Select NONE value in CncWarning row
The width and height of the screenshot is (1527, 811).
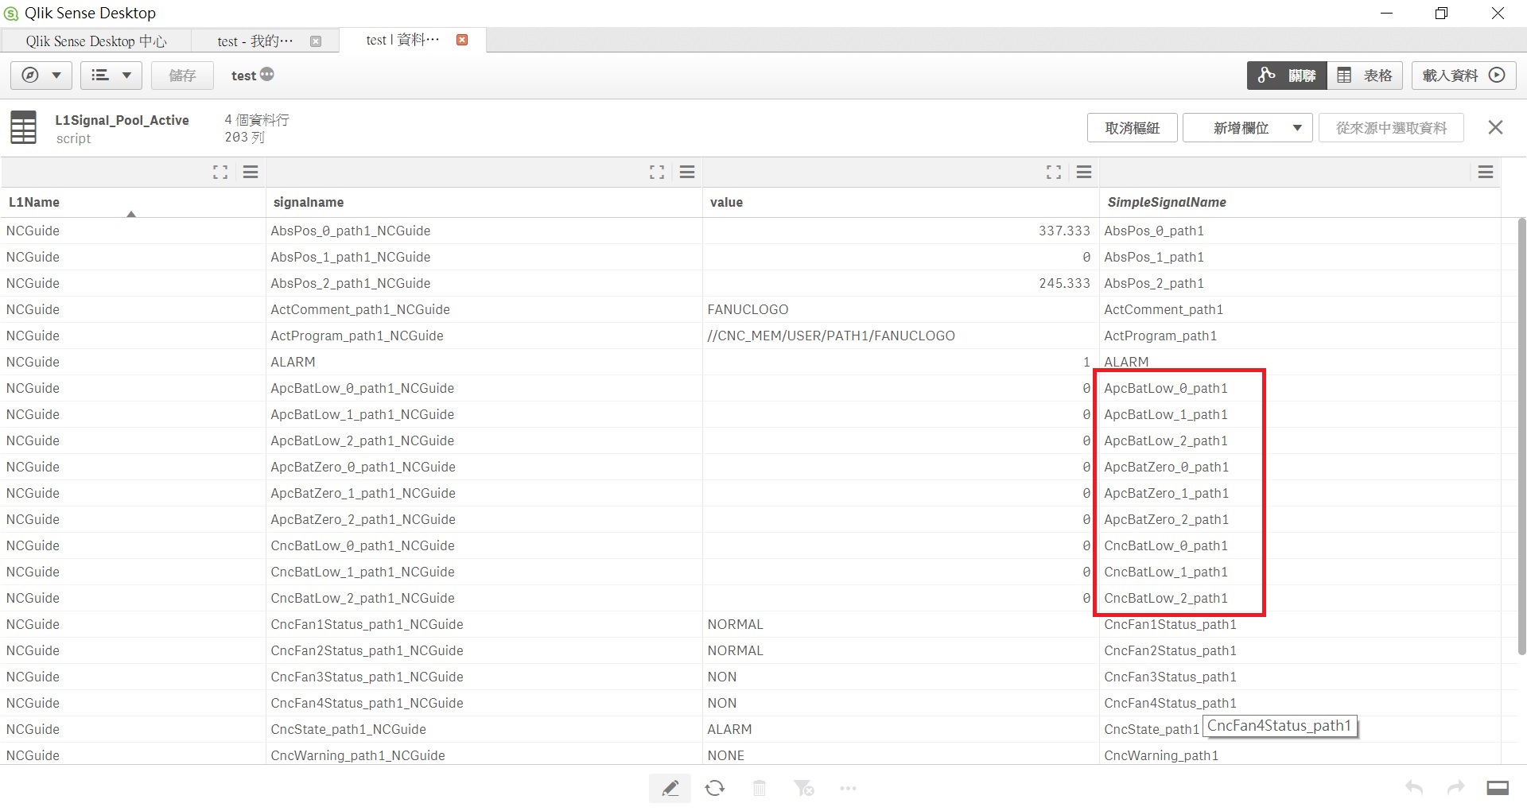pyautogui.click(x=900, y=755)
